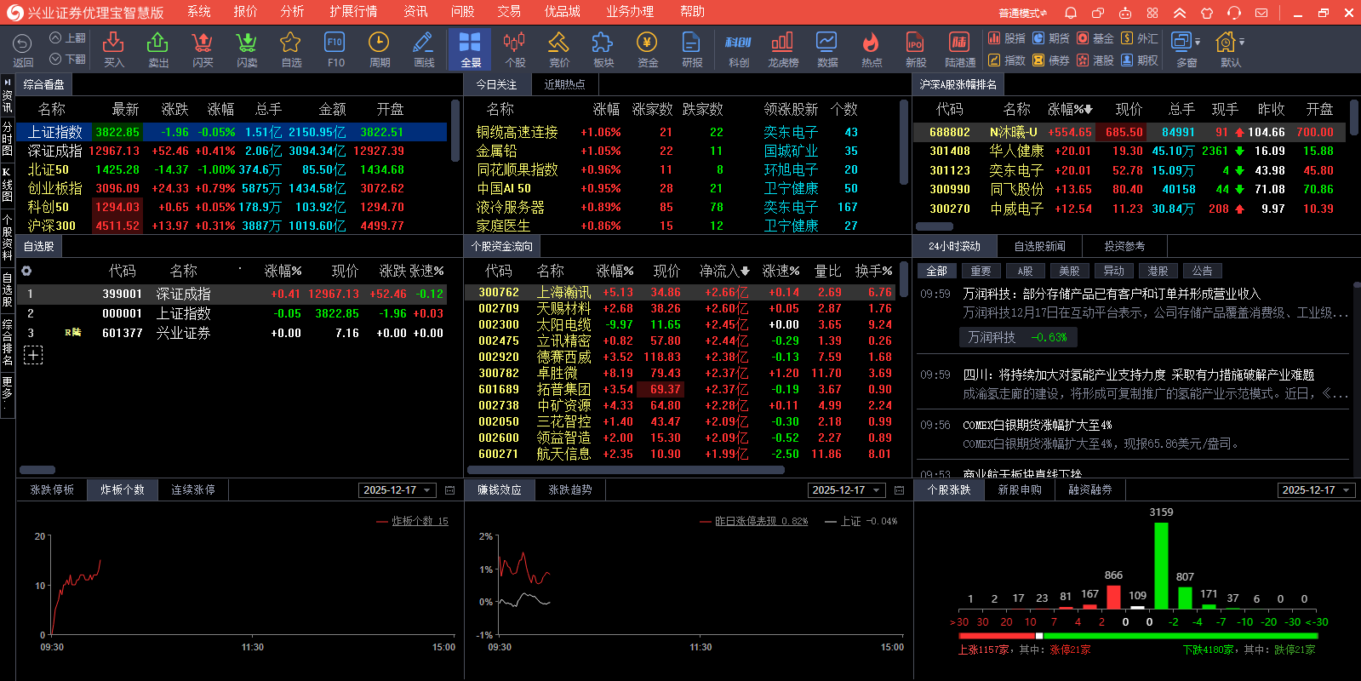The image size is (1361, 681).
Task: Click the add-stock plus button in 自选股
Action: 33,355
